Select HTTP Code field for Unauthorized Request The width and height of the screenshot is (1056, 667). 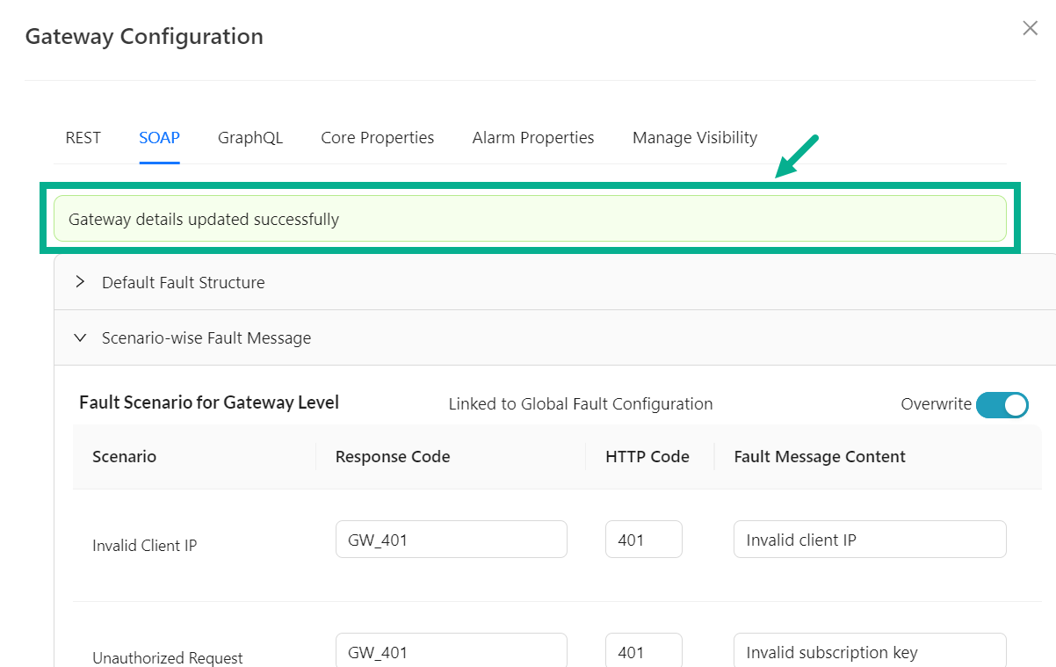click(x=643, y=651)
